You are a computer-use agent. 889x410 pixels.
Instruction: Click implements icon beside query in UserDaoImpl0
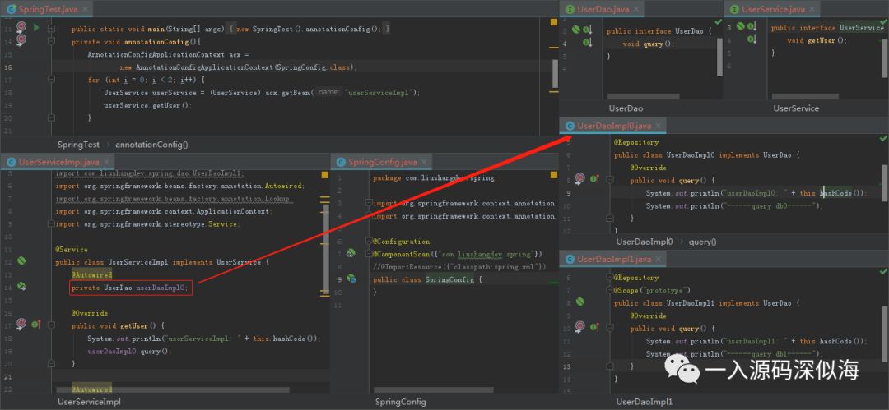tap(594, 179)
